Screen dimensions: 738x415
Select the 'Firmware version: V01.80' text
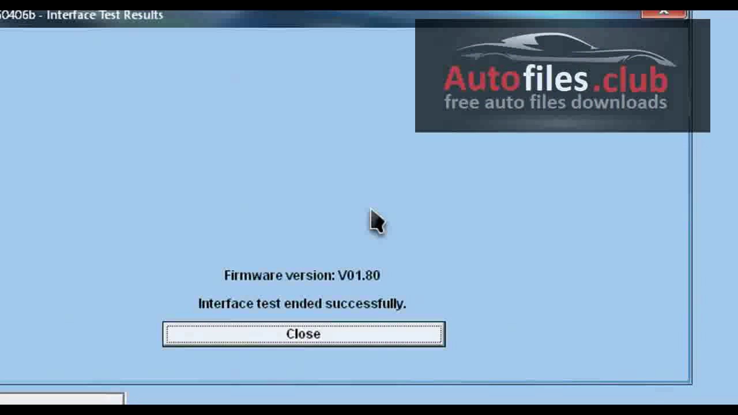point(302,276)
